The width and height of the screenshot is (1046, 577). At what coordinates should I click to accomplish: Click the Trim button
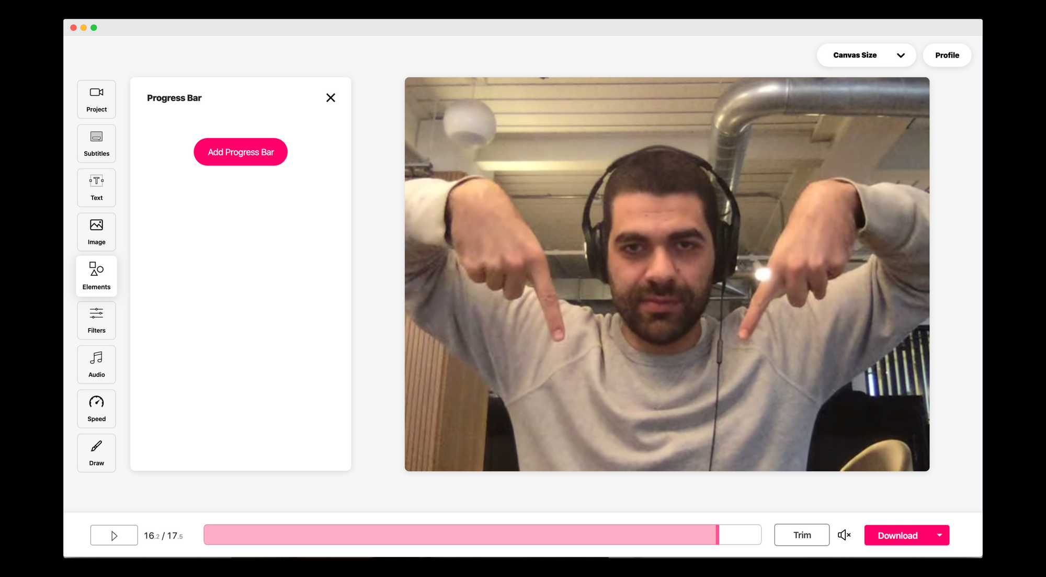(x=802, y=535)
